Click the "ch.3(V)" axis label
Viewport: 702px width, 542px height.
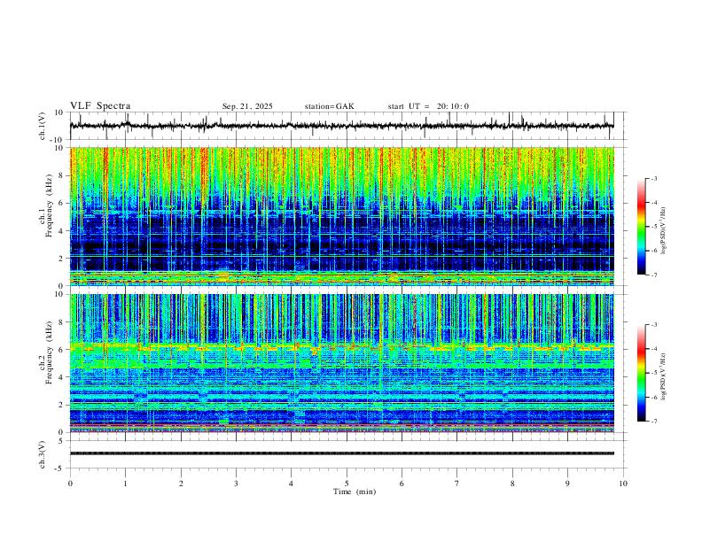click(43, 454)
